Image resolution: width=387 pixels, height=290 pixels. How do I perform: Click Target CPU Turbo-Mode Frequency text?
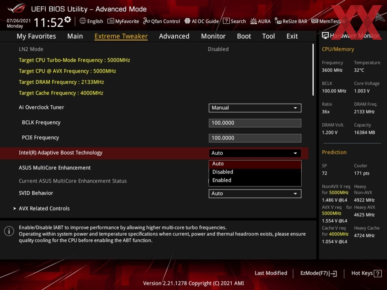(x=74, y=60)
